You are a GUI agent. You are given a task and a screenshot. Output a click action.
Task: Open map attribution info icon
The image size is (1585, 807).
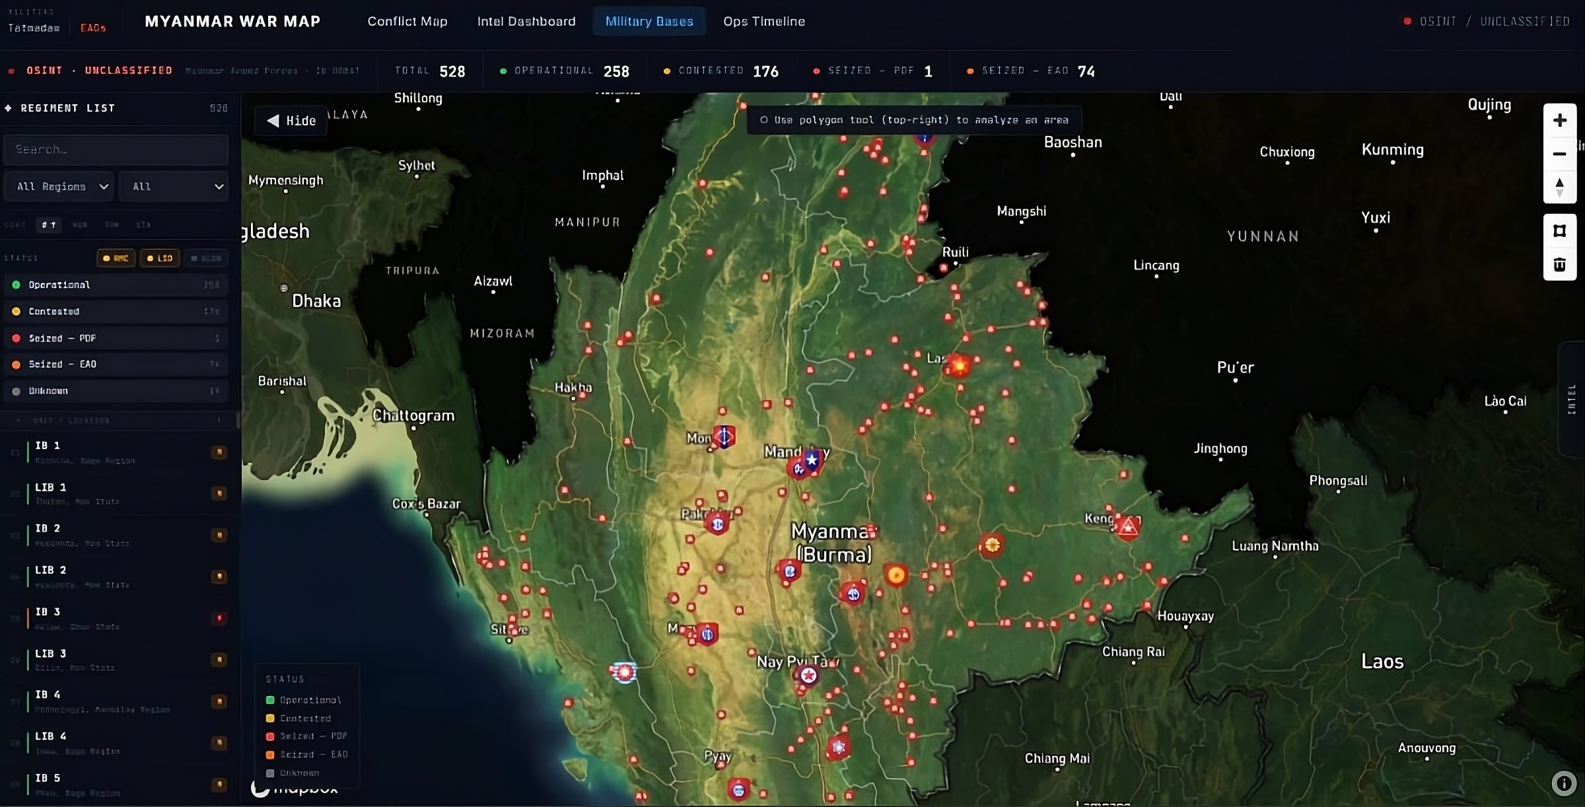point(1564,783)
